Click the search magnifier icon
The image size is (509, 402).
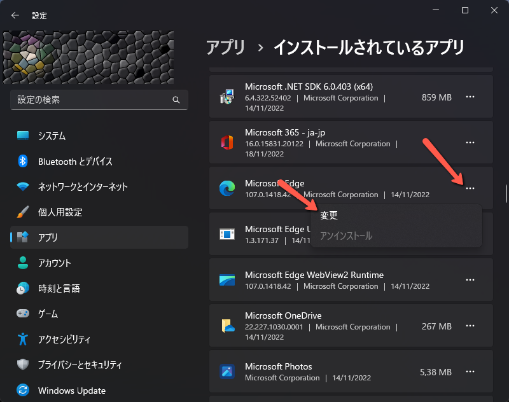click(x=176, y=100)
